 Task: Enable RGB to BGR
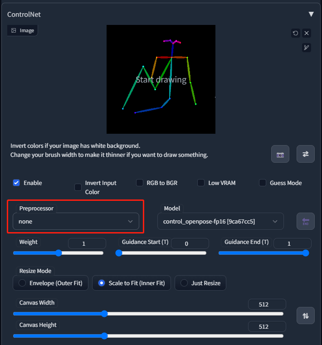tap(140, 183)
